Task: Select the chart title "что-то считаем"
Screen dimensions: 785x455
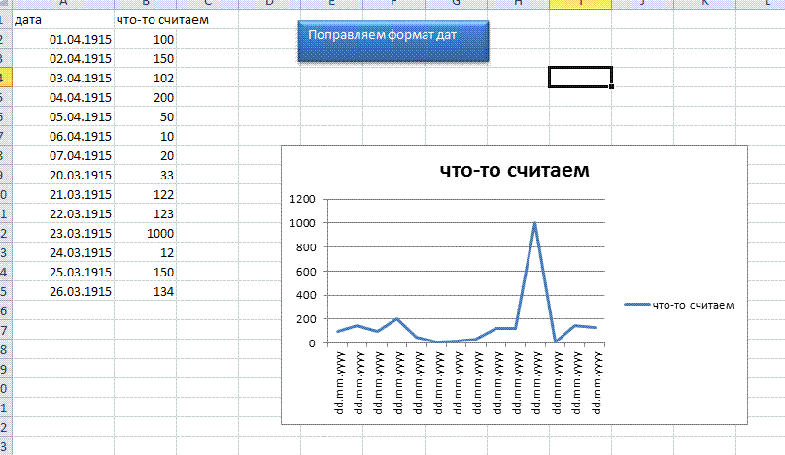Action: pos(514,171)
